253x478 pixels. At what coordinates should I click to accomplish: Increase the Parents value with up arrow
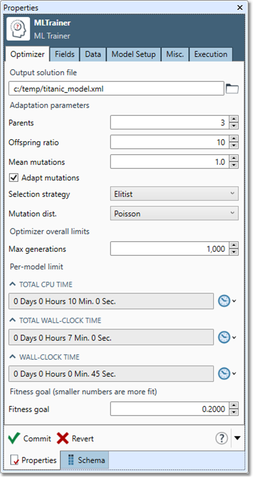point(234,120)
